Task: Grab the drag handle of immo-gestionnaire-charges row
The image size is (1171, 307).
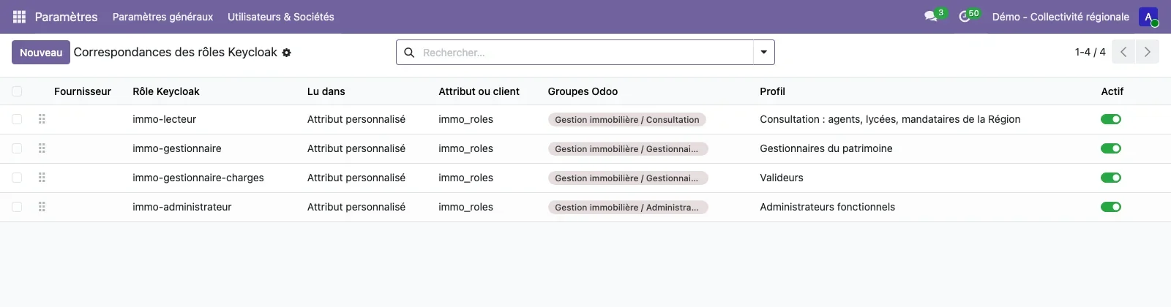Action: coord(42,178)
